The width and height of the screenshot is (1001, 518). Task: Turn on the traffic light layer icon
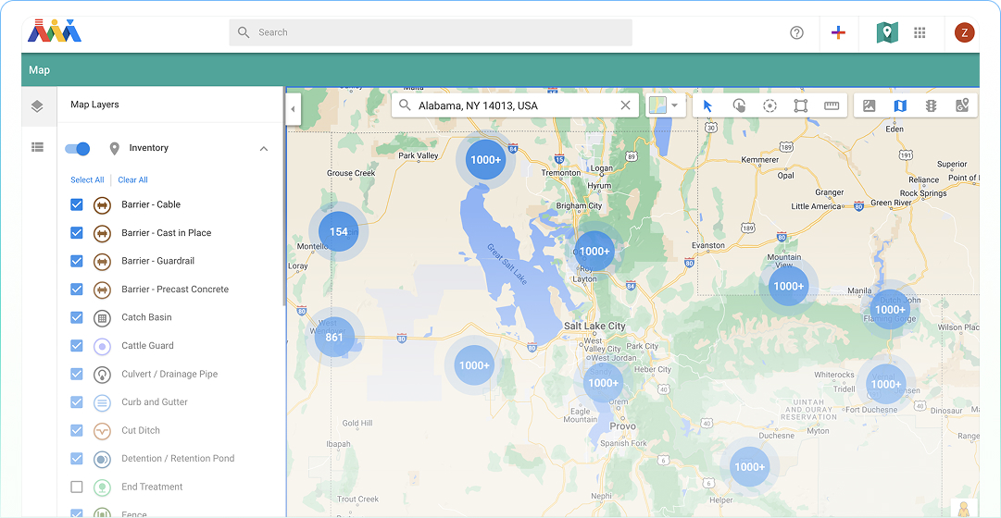931,105
